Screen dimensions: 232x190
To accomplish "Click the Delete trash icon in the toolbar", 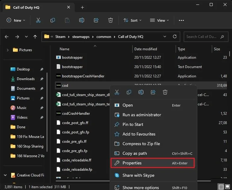I will (111, 20).
